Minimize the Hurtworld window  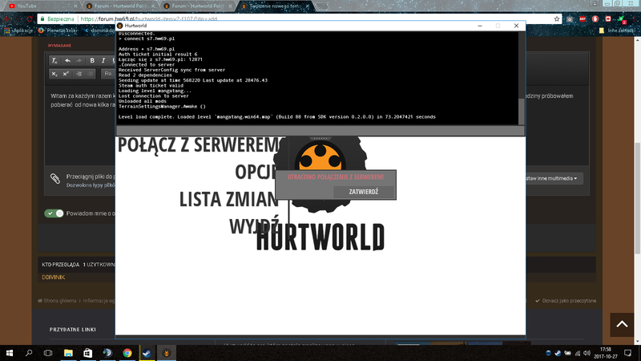pos(480,26)
